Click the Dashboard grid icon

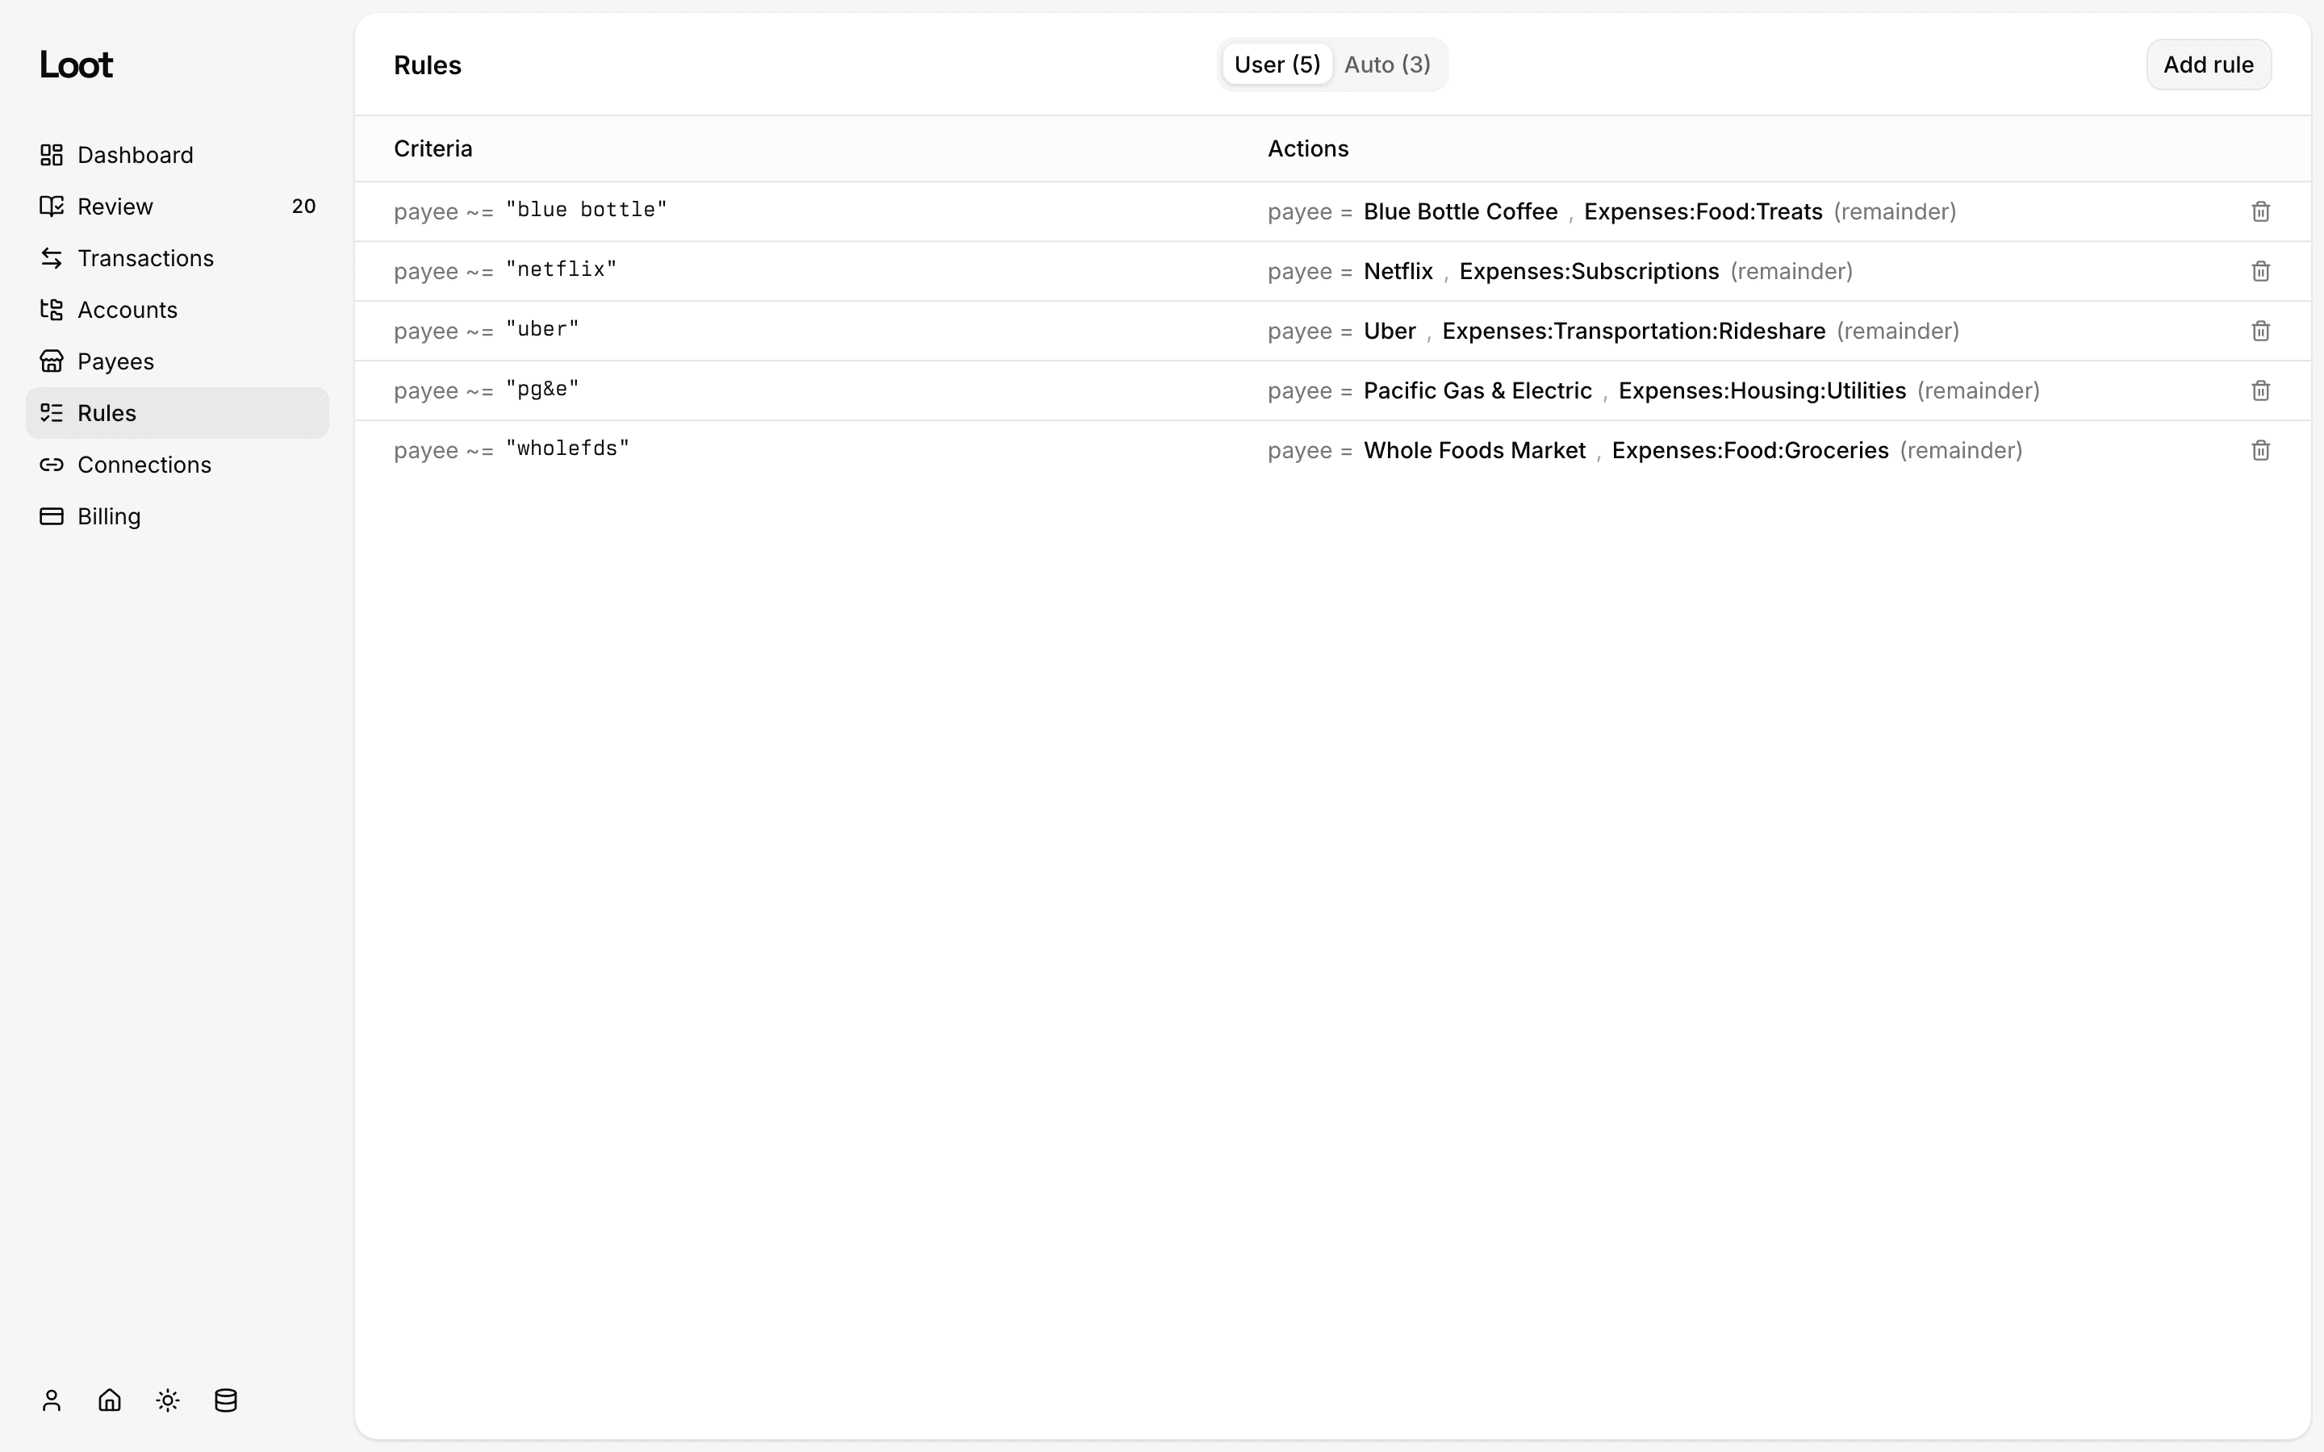(51, 155)
